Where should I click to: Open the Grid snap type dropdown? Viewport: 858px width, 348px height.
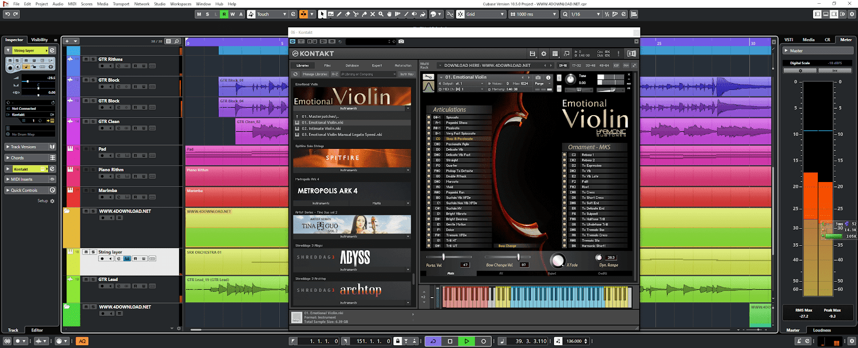(x=485, y=14)
